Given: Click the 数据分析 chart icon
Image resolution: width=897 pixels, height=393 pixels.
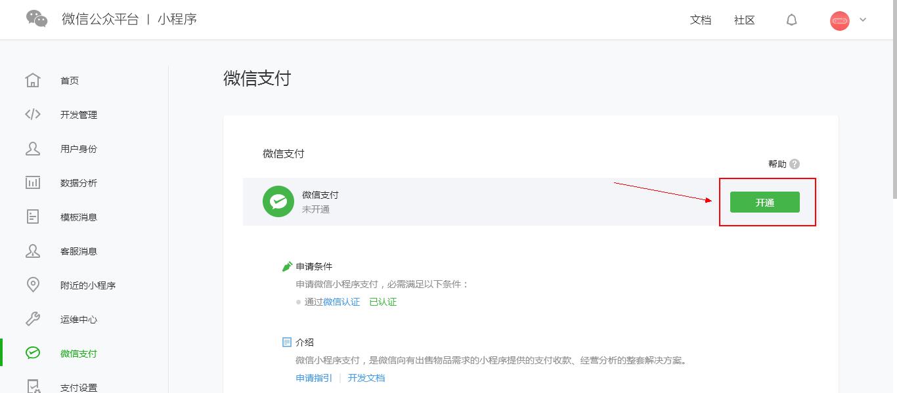Looking at the screenshot, I should coord(33,182).
